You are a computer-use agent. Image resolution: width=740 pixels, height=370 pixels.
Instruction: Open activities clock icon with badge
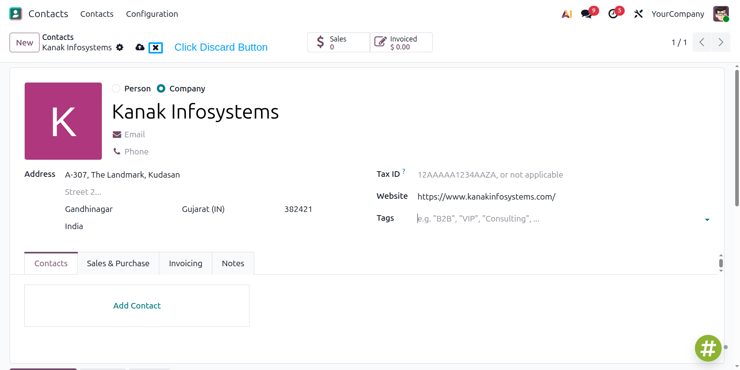[613, 14]
